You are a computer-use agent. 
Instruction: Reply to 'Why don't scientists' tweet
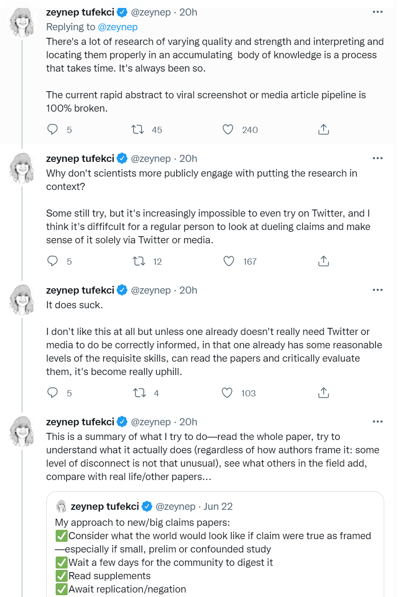53,261
